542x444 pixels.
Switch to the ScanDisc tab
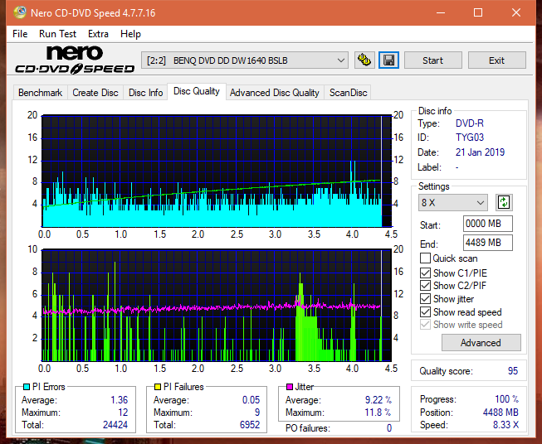(348, 93)
